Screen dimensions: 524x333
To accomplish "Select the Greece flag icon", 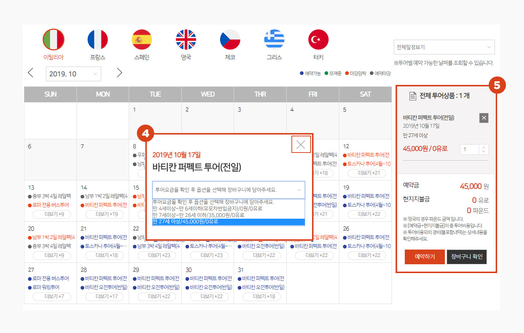I will pos(274,39).
